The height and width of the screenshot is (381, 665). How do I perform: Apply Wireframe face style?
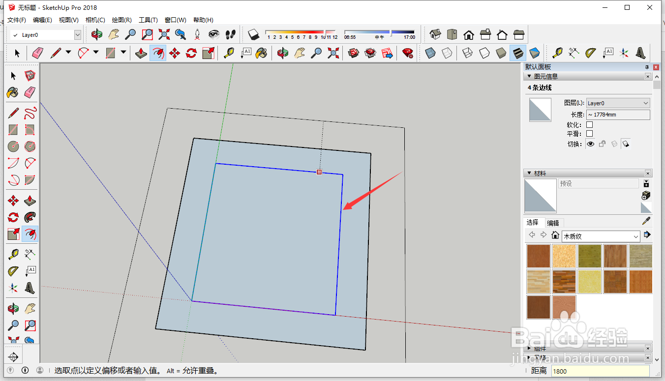click(x=468, y=53)
